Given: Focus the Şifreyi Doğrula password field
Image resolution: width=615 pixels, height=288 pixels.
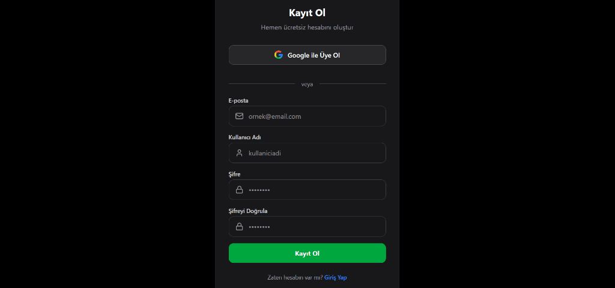Looking at the screenshot, I should point(312,227).
